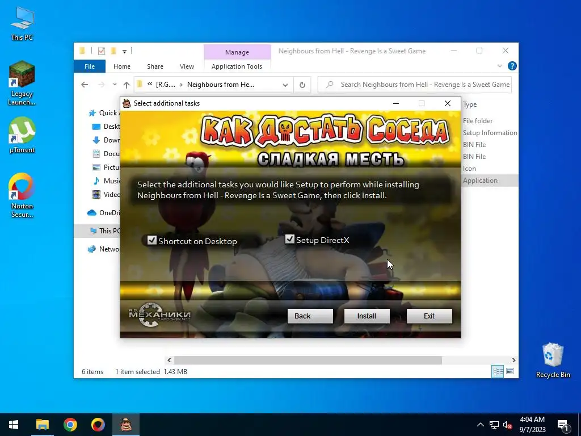Select Network in the navigation pane

tap(103, 249)
